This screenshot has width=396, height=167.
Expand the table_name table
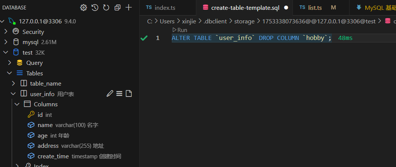pyautogui.click(x=14, y=83)
